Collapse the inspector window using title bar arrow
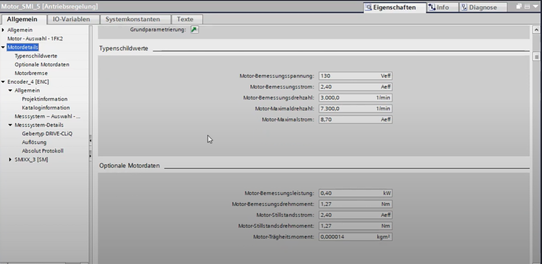542x264 pixels. point(535,7)
